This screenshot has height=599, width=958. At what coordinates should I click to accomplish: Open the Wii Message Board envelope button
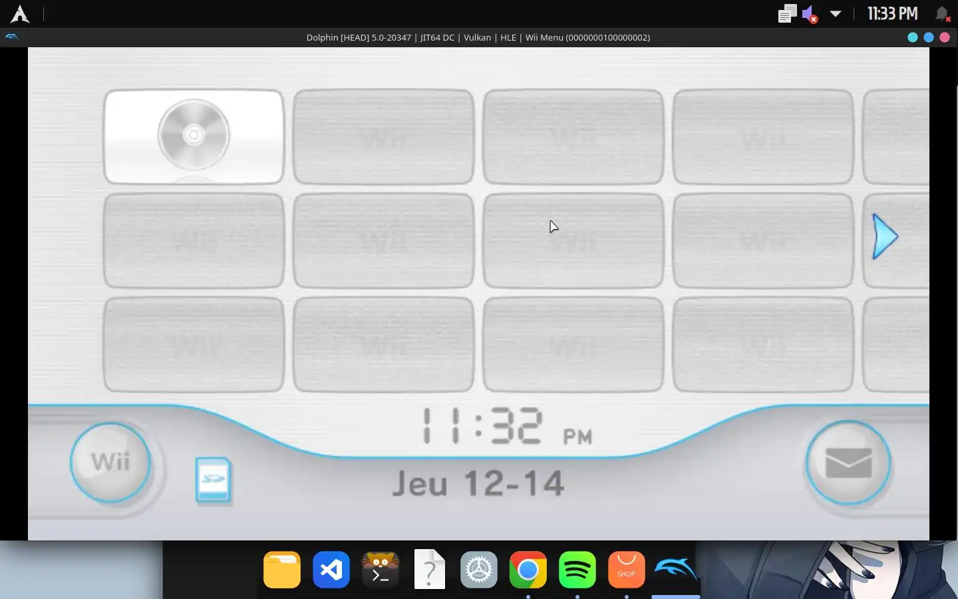coord(848,463)
